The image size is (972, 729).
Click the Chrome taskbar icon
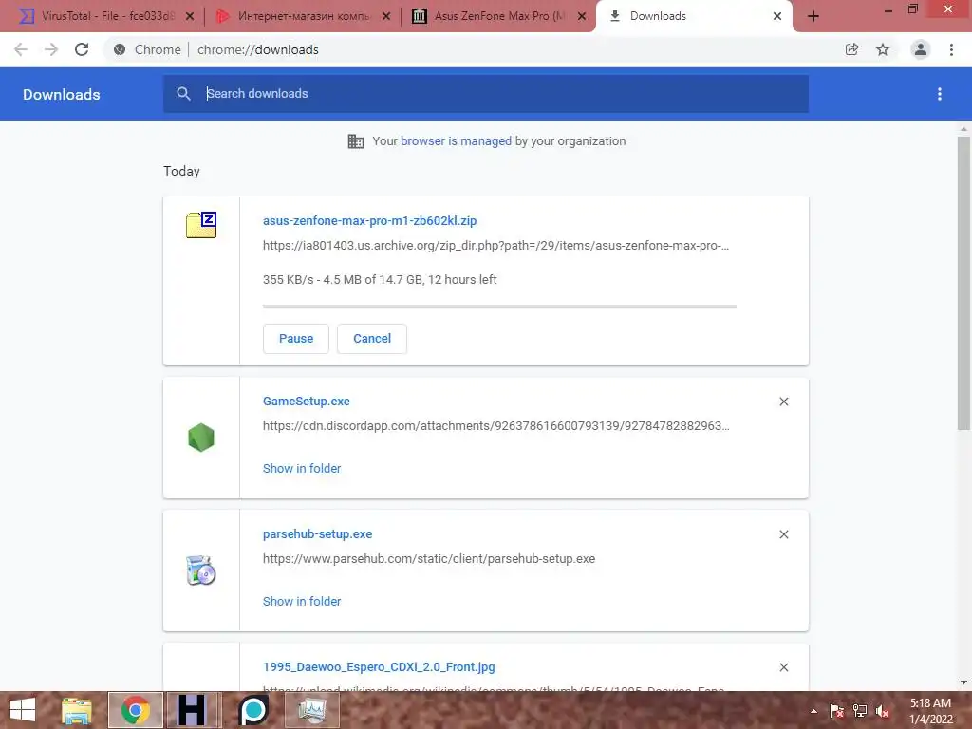pos(136,710)
